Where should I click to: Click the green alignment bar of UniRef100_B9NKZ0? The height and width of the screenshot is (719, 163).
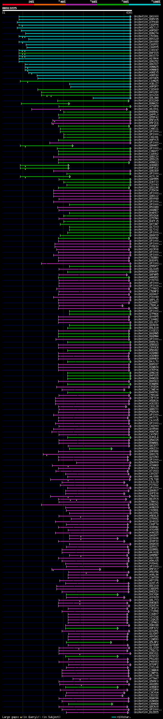click(x=45, y=104)
